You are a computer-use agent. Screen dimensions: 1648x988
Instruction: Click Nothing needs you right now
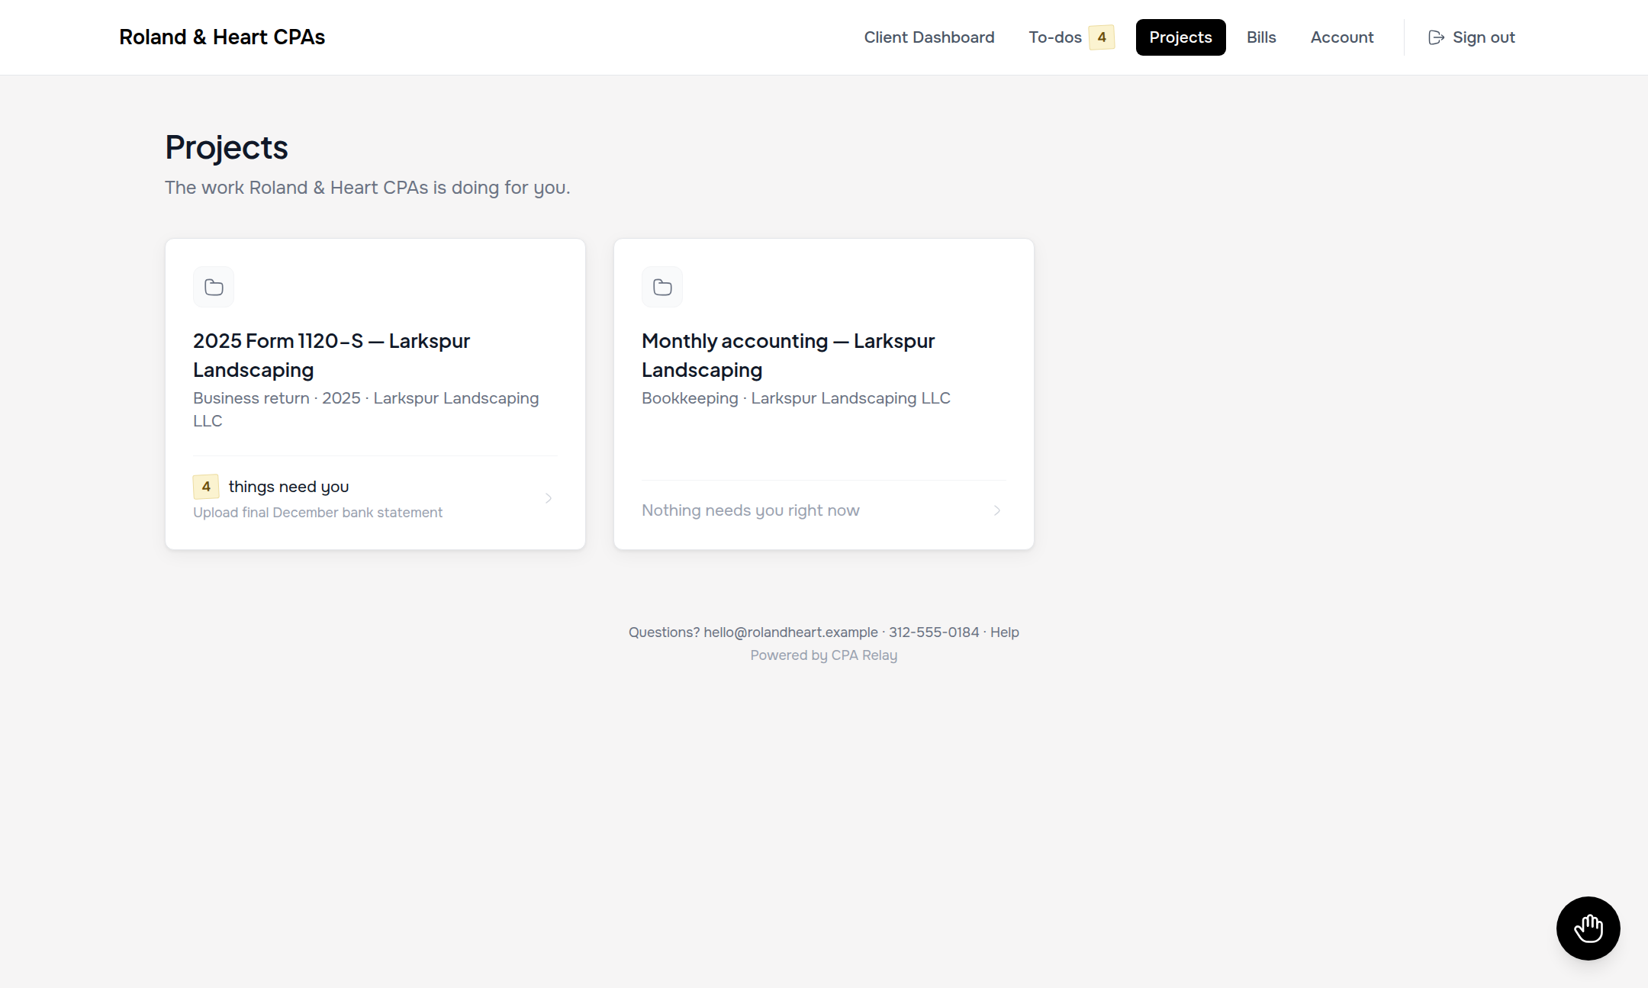751,510
